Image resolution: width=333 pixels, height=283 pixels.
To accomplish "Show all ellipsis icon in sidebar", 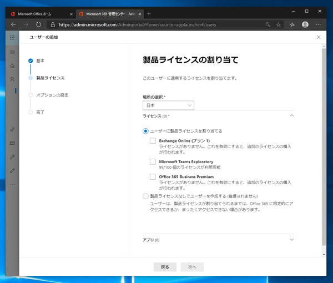I will 12,184.
